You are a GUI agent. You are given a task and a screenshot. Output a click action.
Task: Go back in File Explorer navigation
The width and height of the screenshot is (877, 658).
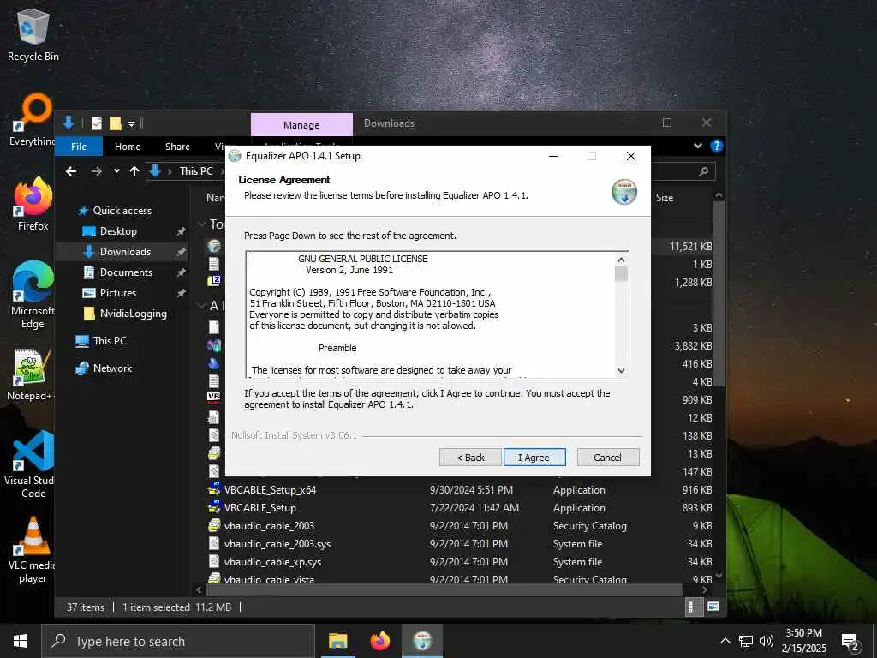pyautogui.click(x=71, y=171)
